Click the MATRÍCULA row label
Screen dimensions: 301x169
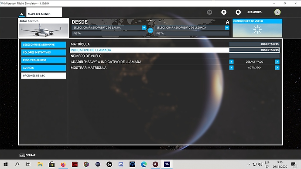pos(80,44)
